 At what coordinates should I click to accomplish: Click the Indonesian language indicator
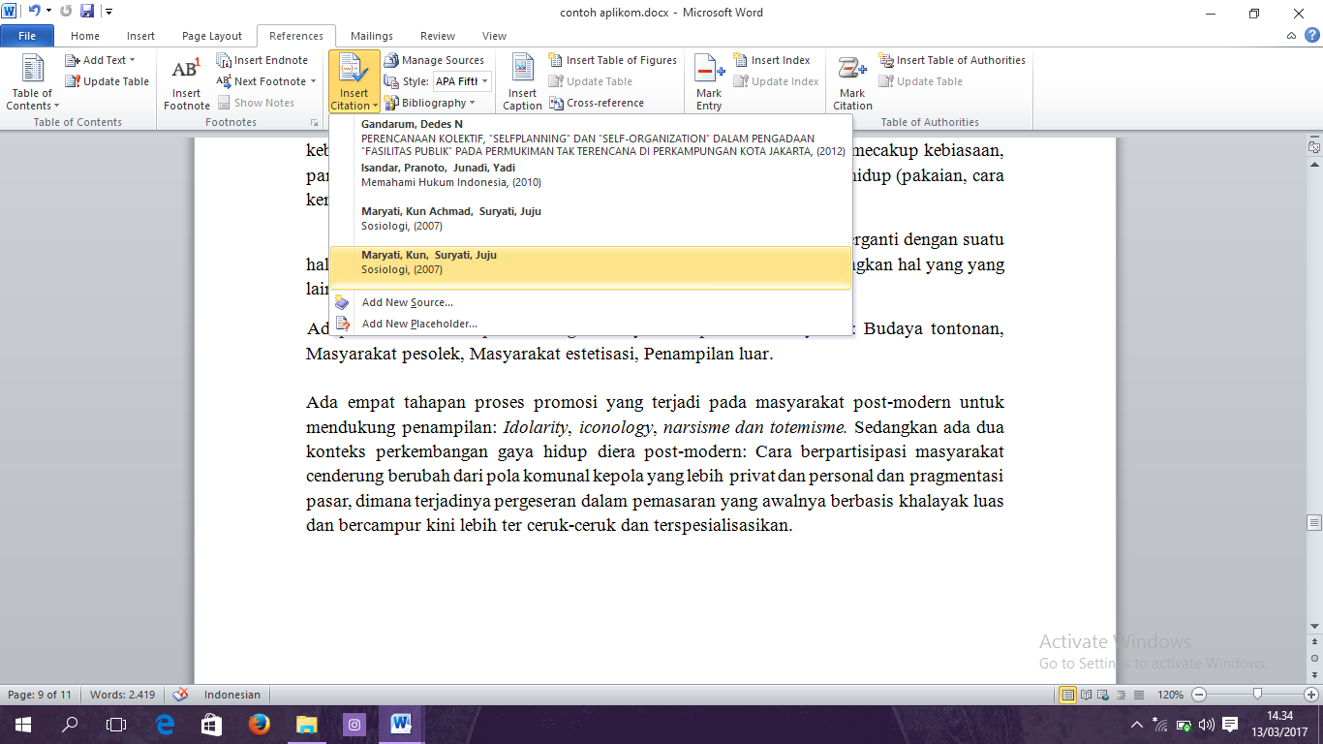232,695
